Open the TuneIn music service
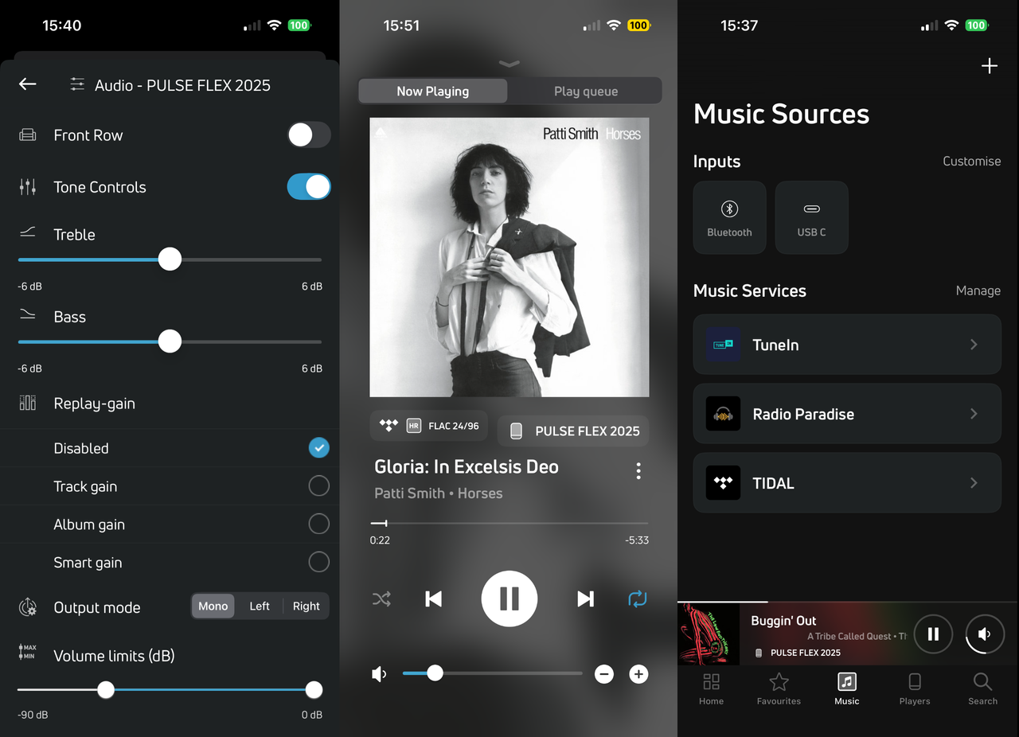 click(x=847, y=345)
